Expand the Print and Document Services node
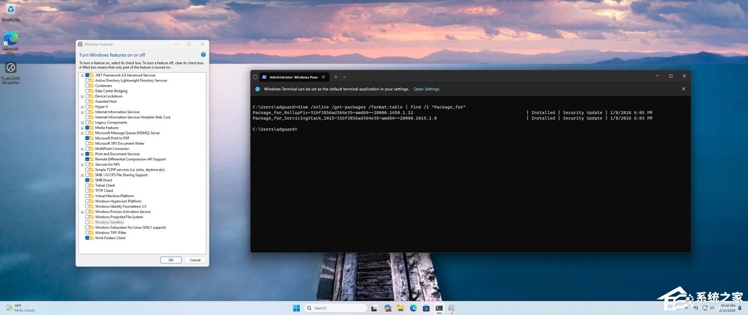The image size is (748, 315). click(x=82, y=154)
